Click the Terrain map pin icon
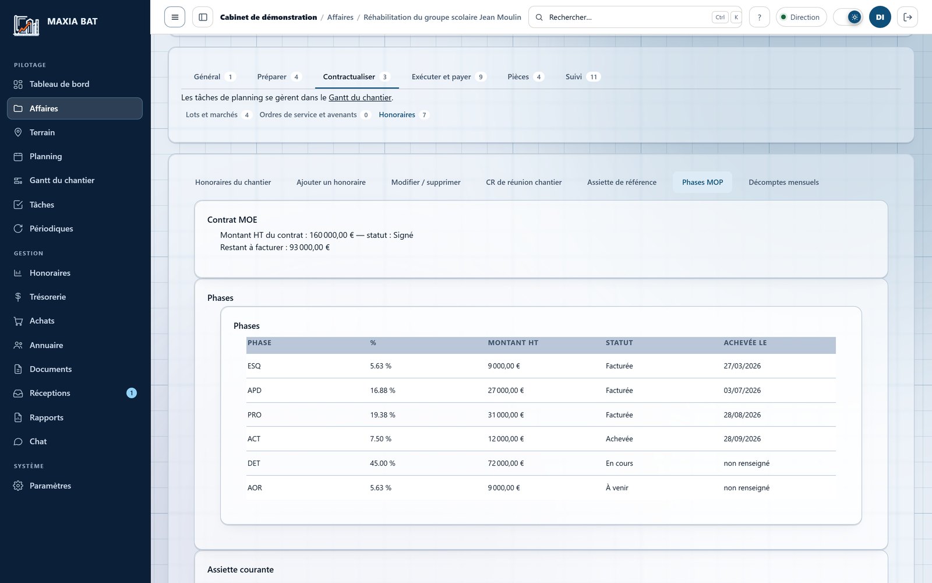The image size is (932, 583). tap(18, 132)
